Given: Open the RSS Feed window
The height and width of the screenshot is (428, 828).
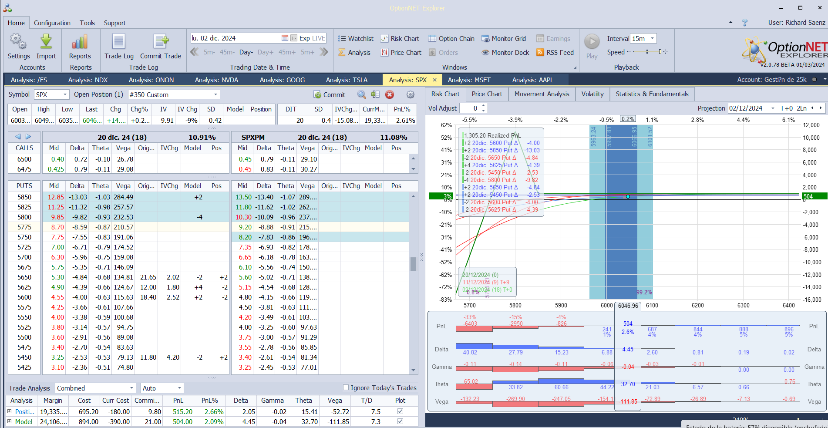Looking at the screenshot, I should pos(555,53).
